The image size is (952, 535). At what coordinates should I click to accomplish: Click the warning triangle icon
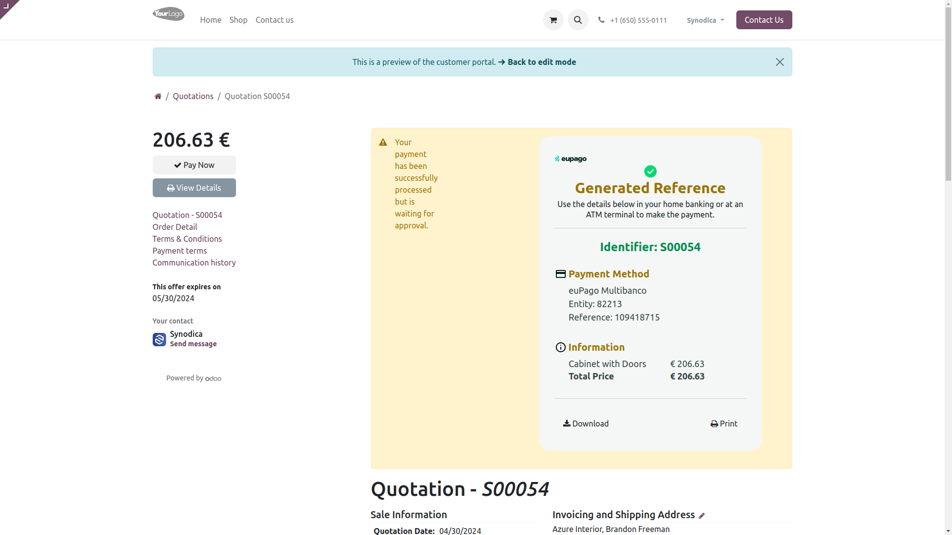pos(383,142)
